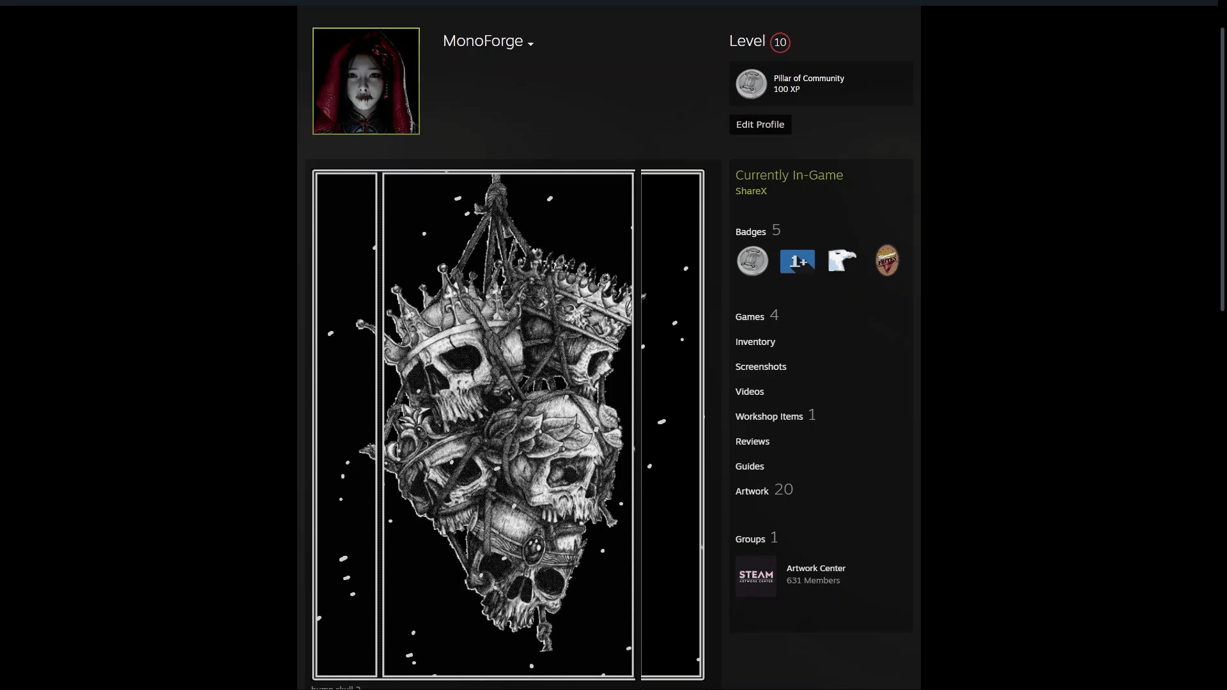Click the page vertical scrollbar thumb
Viewport: 1227px width, 690px height.
[x=1222, y=169]
